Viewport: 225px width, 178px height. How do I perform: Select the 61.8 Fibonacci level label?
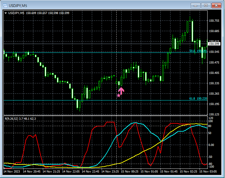(x=198, y=99)
